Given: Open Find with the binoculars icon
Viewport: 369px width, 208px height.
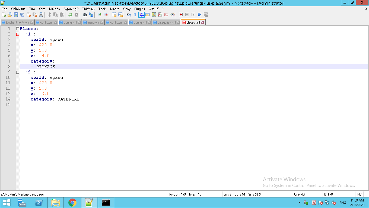Looking at the screenshot, I should click(x=85, y=15).
